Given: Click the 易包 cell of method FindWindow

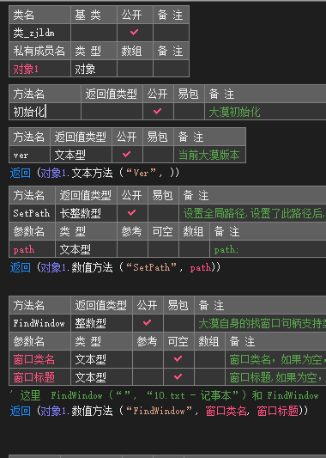Looking at the screenshot, I should tap(178, 323).
